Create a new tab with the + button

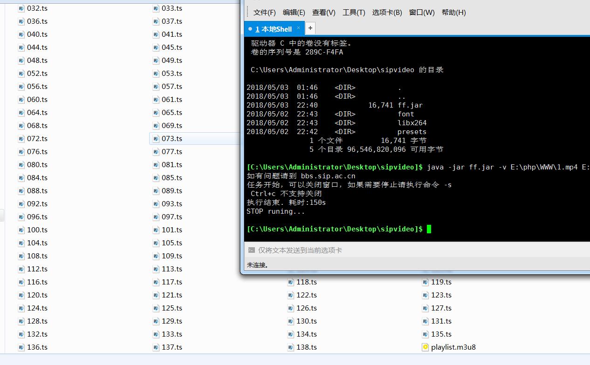click(310, 28)
